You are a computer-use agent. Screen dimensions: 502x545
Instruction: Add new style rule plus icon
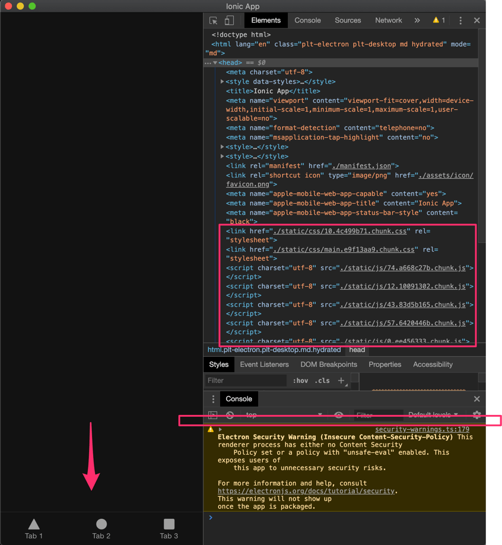pos(341,381)
